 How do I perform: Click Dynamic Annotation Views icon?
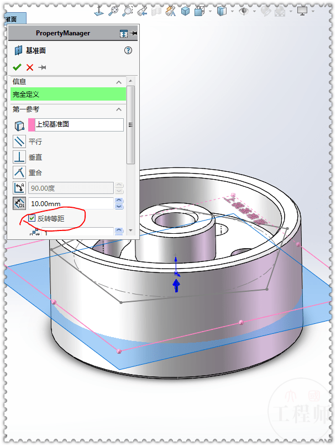170,11
